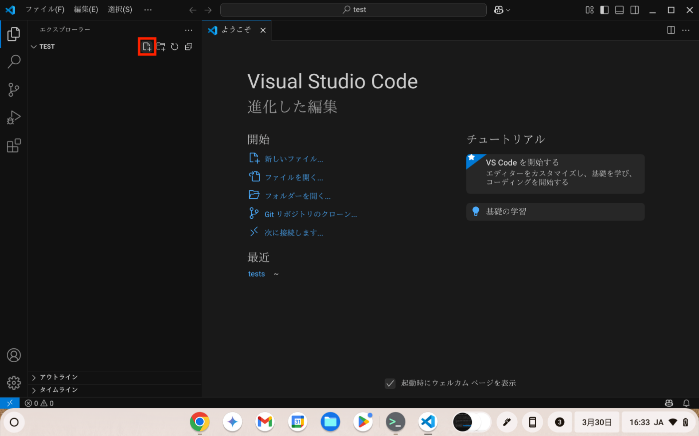Viewport: 699px width, 436px height.
Task: Open the Manage gear settings icon
Action: pyautogui.click(x=14, y=383)
